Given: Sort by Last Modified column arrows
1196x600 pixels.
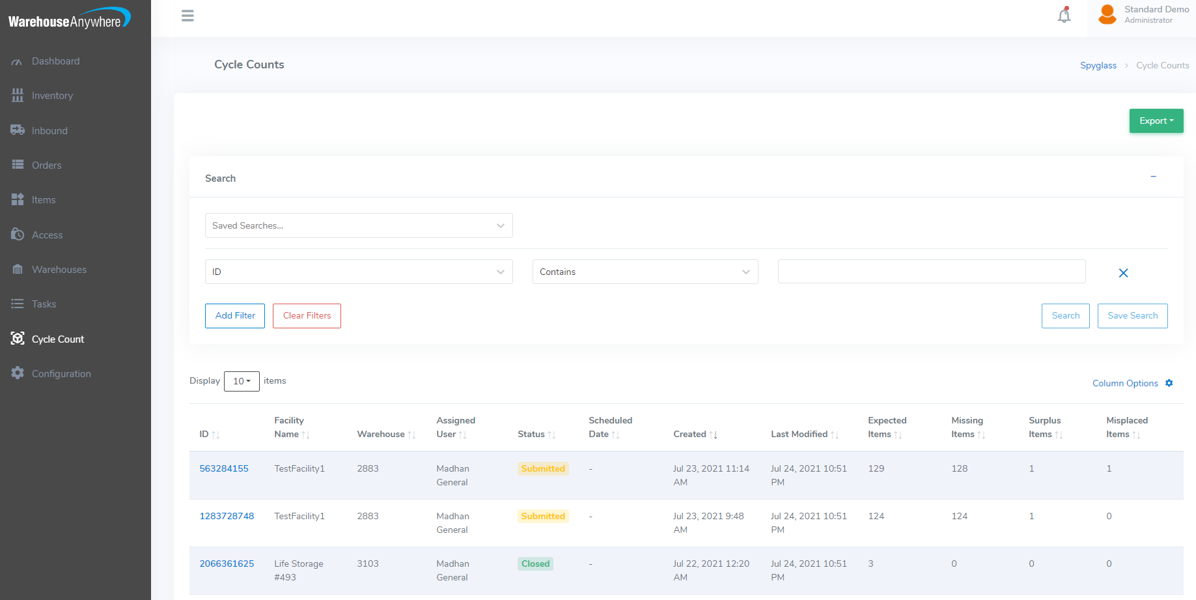Looking at the screenshot, I should 835,435.
